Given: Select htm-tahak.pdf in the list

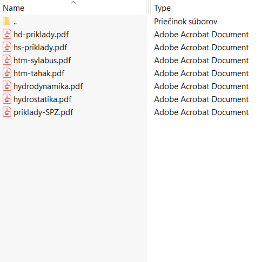Looking at the screenshot, I should tap(39, 73).
